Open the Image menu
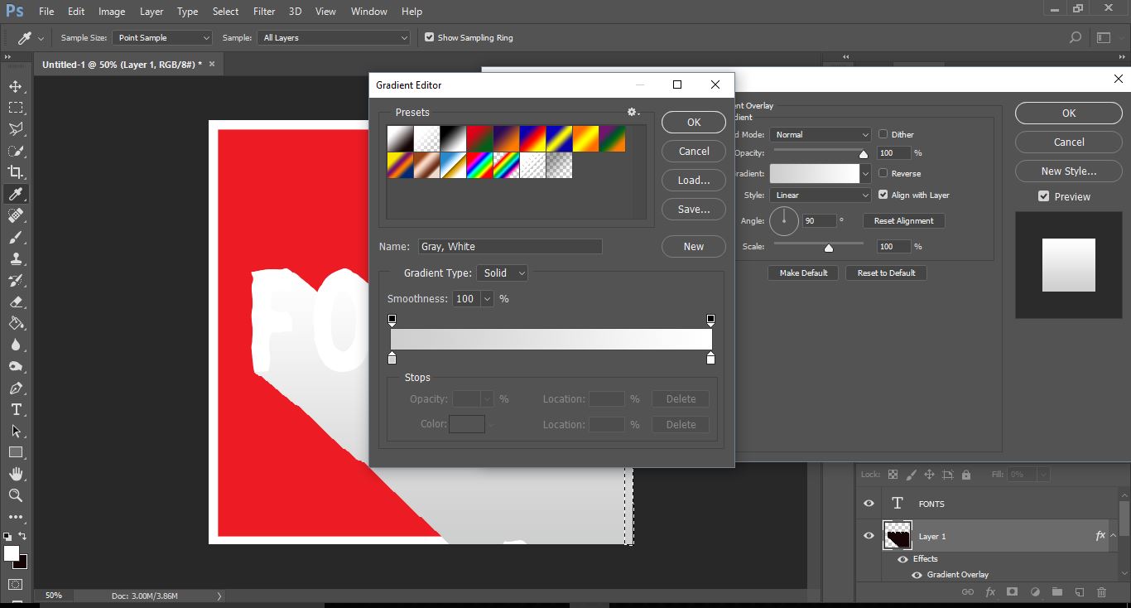The width and height of the screenshot is (1131, 608). pos(112,12)
